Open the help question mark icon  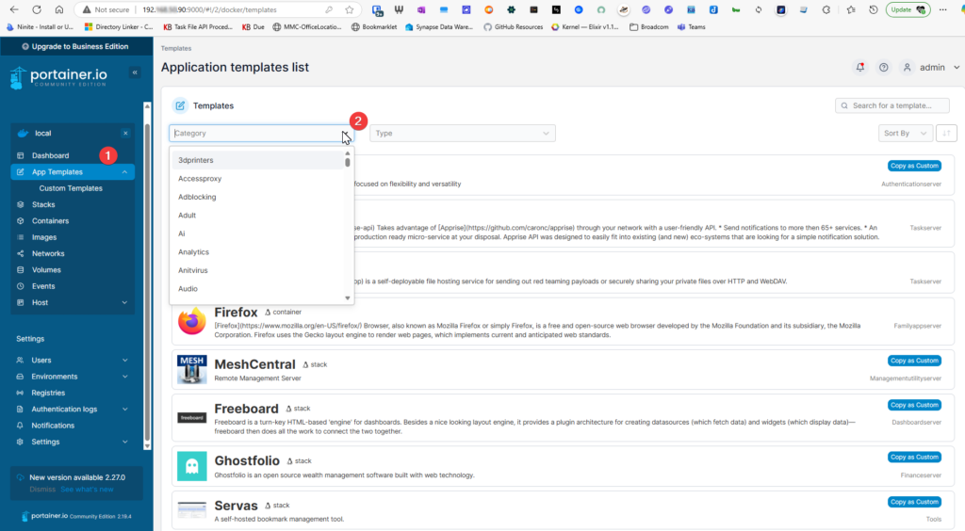pyautogui.click(x=883, y=68)
